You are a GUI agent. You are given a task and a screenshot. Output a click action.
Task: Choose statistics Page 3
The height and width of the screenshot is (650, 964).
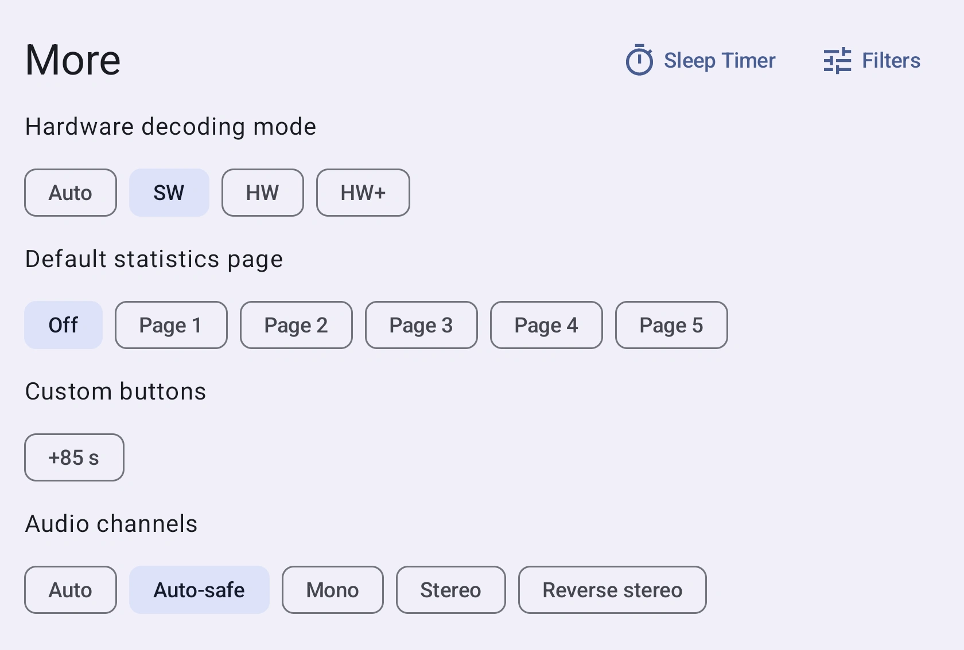421,325
